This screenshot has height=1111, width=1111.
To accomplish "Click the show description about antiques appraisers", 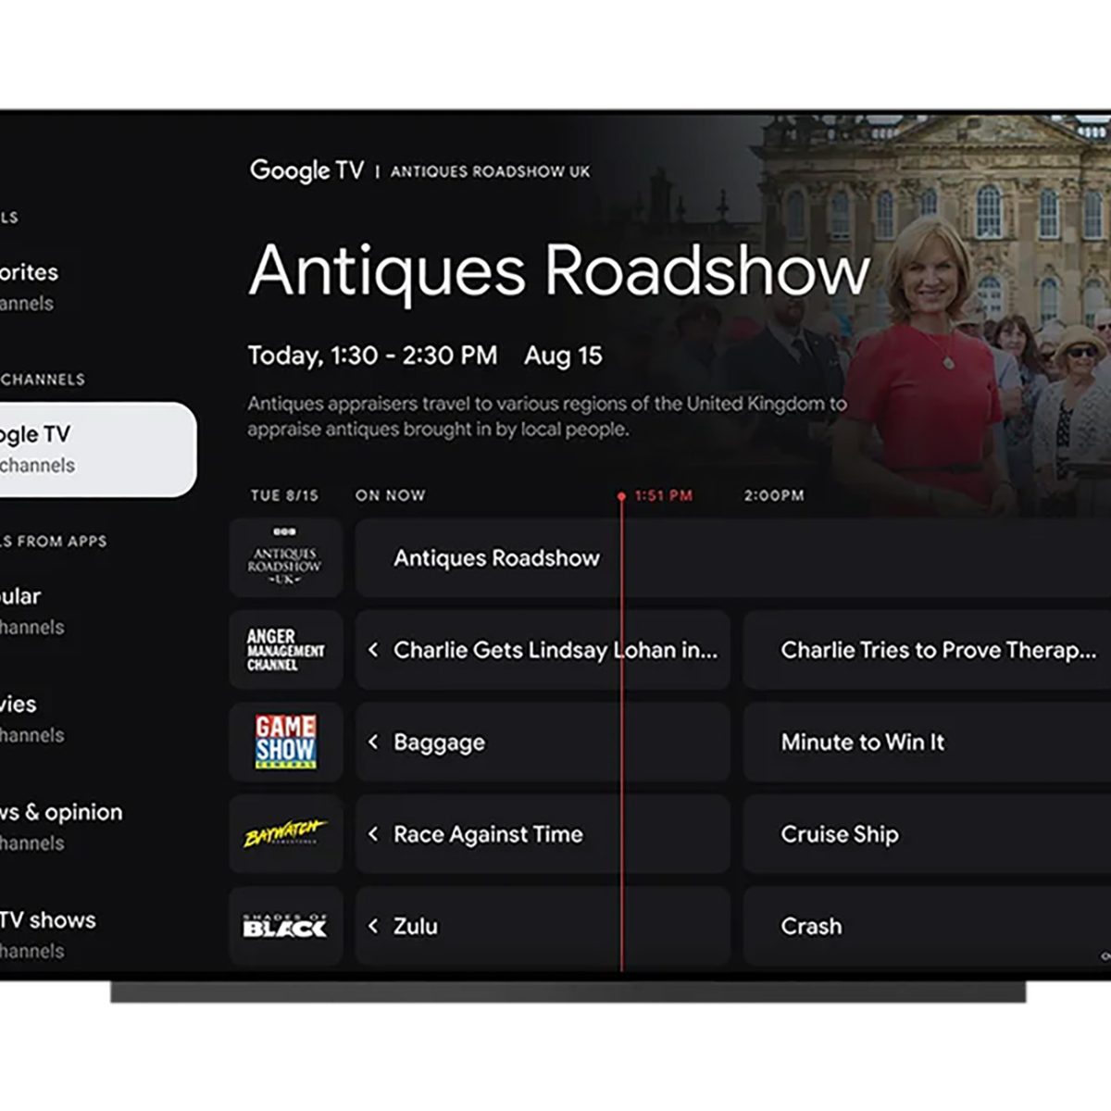I will tap(546, 417).
